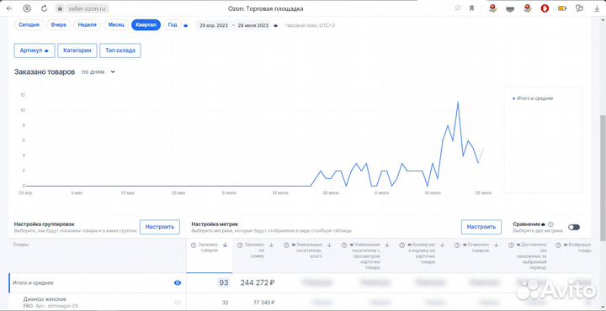606x311 pixels.
Task: Select the Вчера period
Action: (58, 25)
